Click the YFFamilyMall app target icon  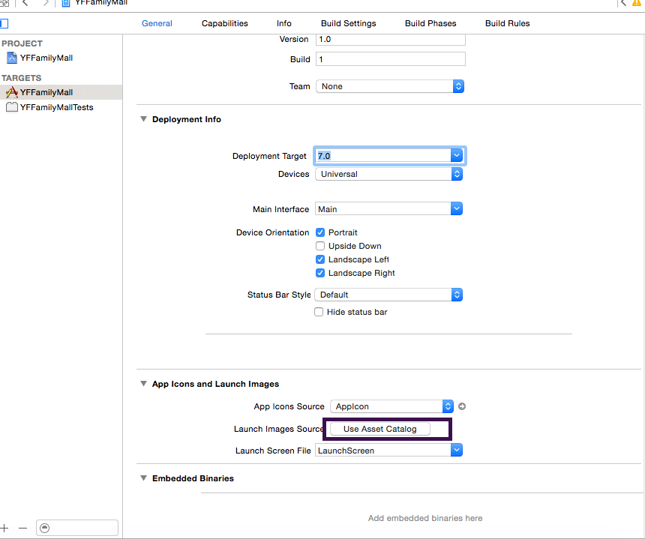(x=12, y=92)
